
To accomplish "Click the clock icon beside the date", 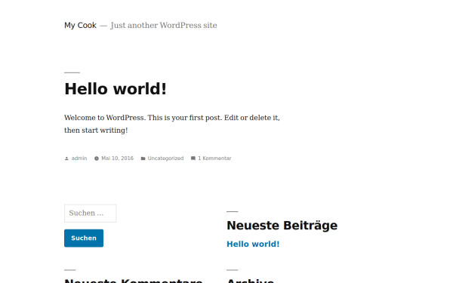I will pos(97,158).
